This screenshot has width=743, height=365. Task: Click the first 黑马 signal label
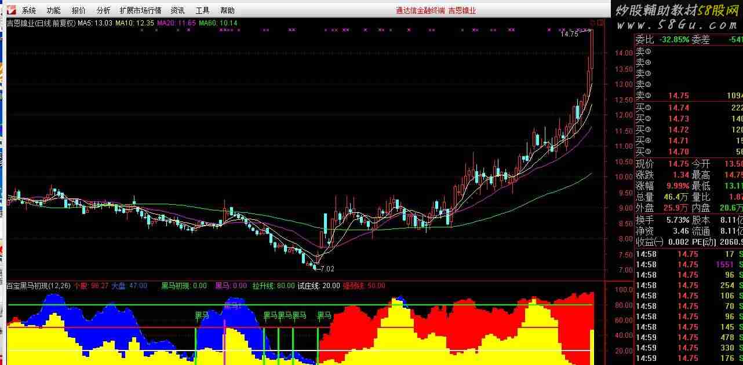pyautogui.click(x=202, y=316)
